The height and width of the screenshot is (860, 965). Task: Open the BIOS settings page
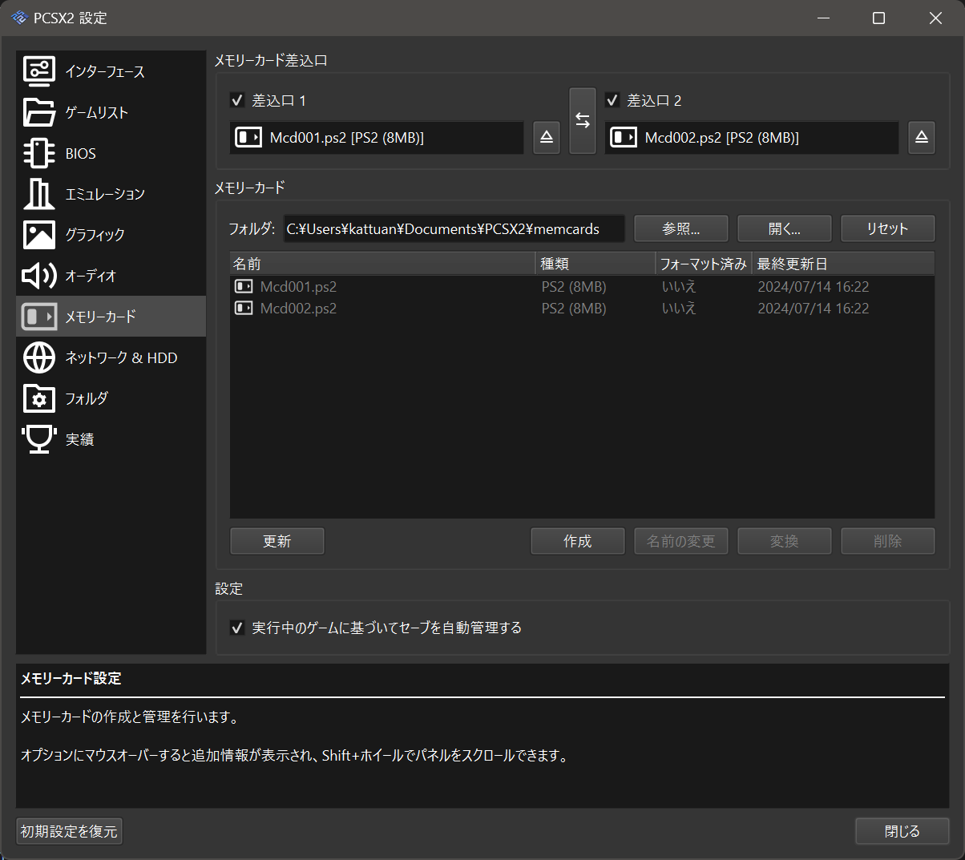111,153
